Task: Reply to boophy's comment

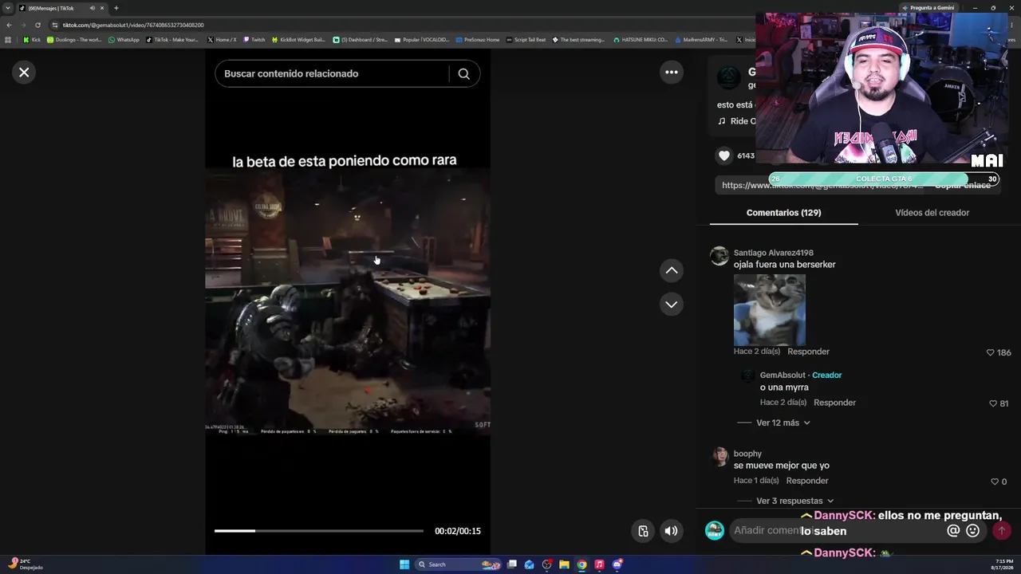Action: (807, 481)
